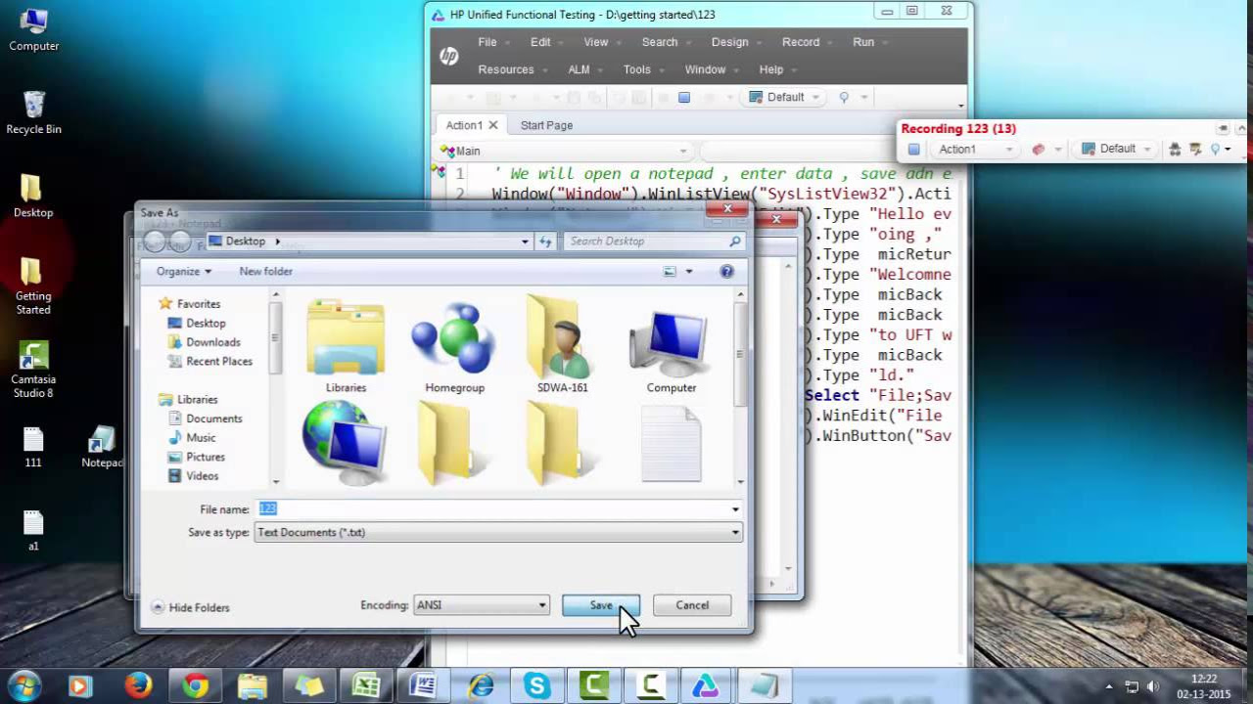This screenshot has width=1253, height=704.
Task: Open the Windows Start button
Action: tap(23, 685)
